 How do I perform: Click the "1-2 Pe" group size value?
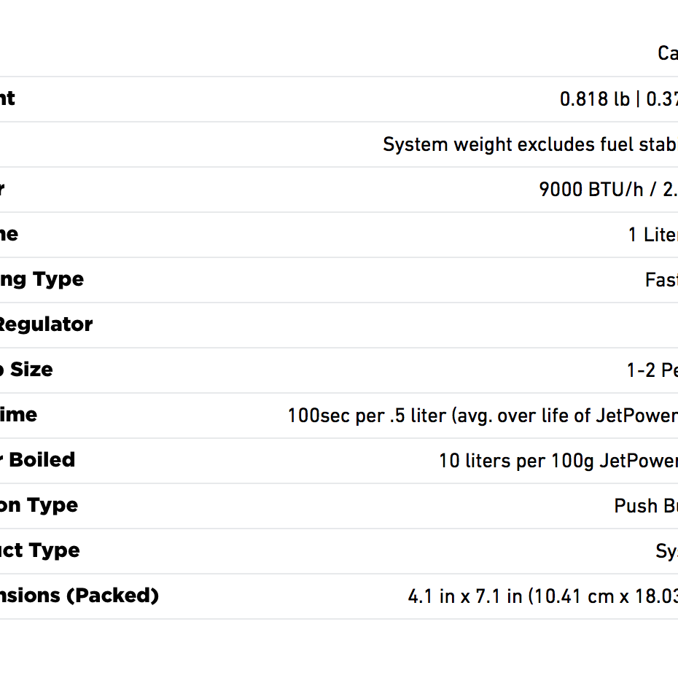tap(652, 370)
